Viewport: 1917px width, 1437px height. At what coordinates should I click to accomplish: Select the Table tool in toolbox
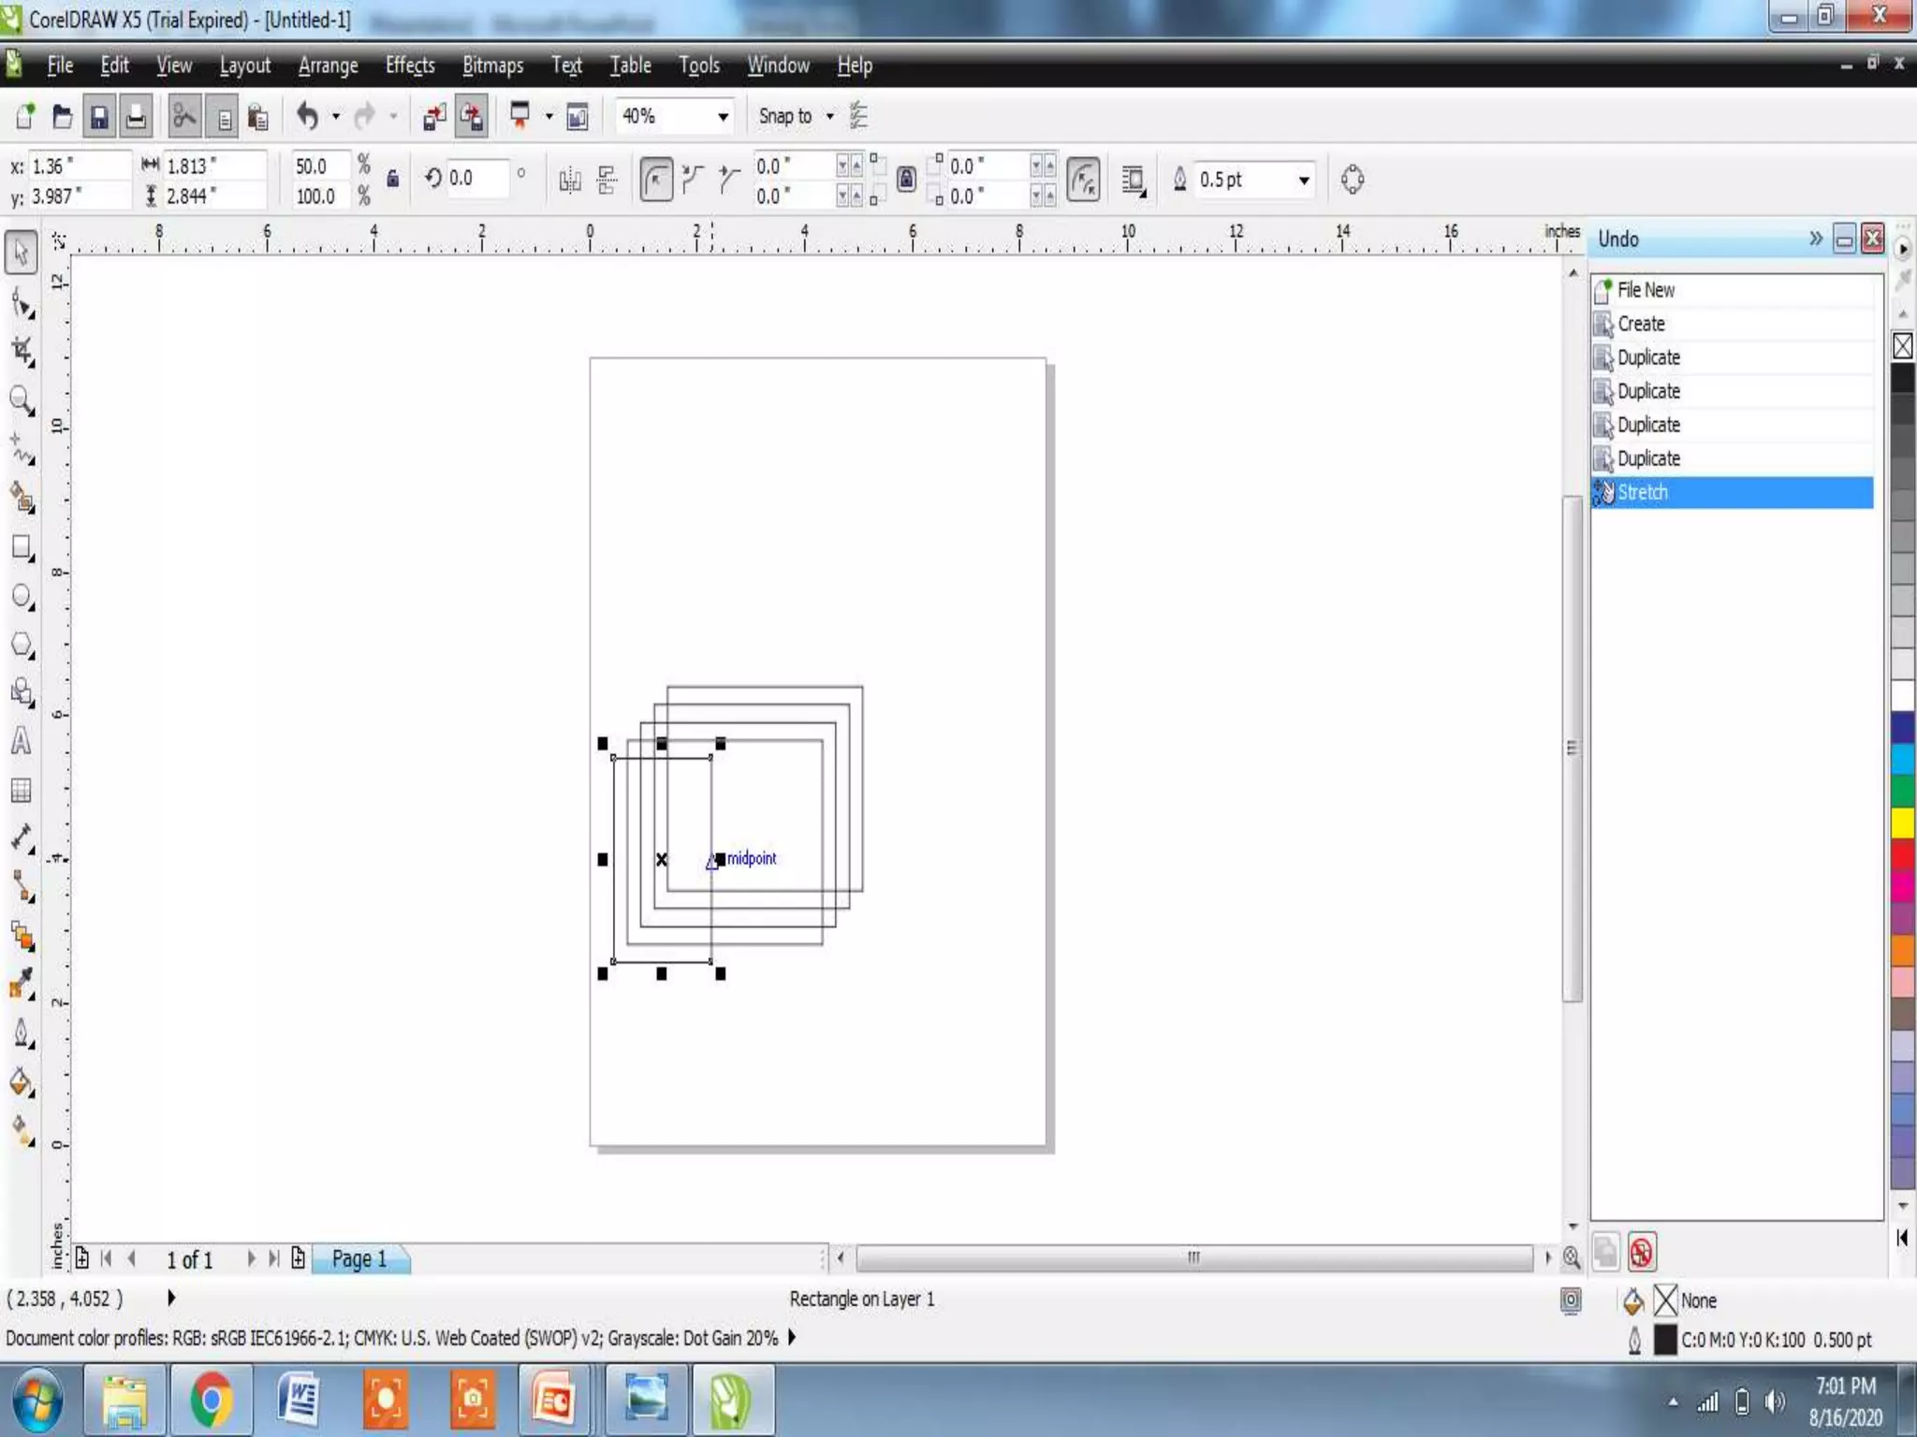[x=21, y=791]
